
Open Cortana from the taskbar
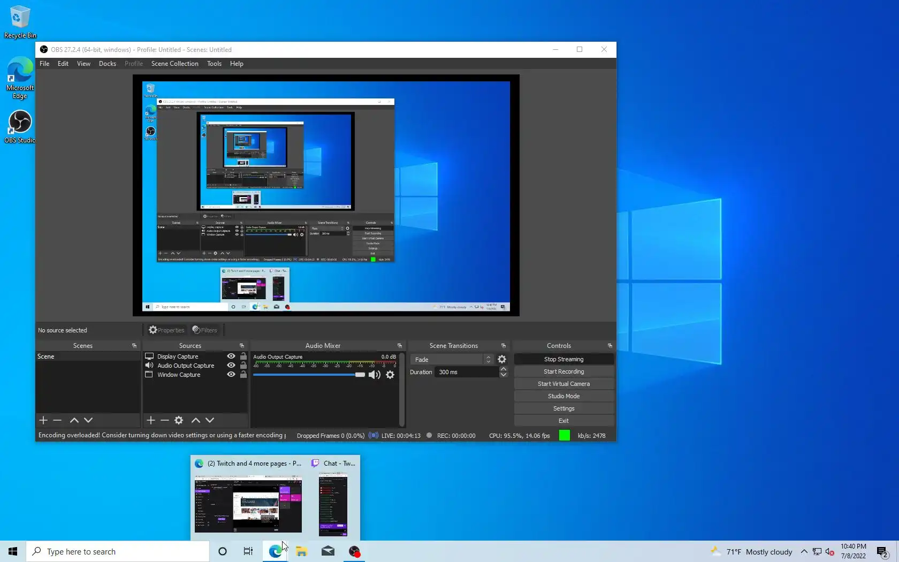(223, 551)
